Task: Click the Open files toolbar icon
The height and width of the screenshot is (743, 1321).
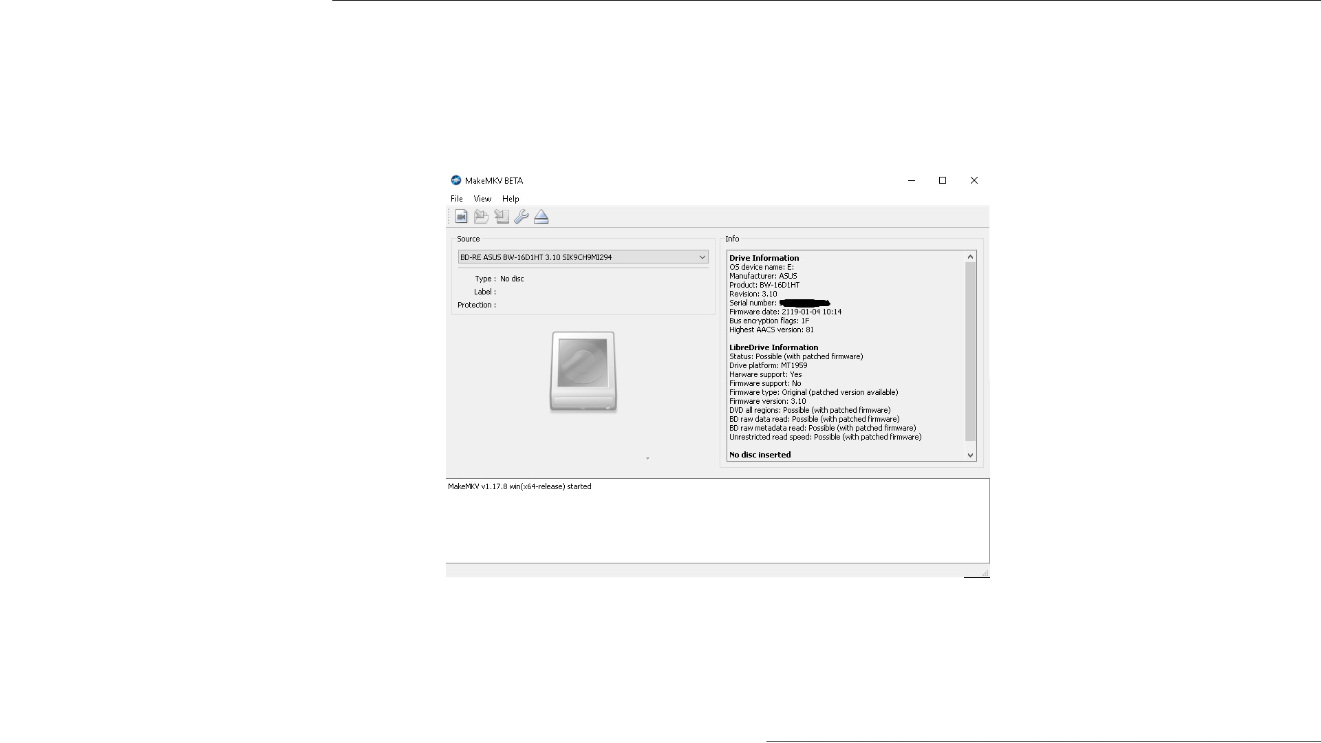Action: point(461,217)
